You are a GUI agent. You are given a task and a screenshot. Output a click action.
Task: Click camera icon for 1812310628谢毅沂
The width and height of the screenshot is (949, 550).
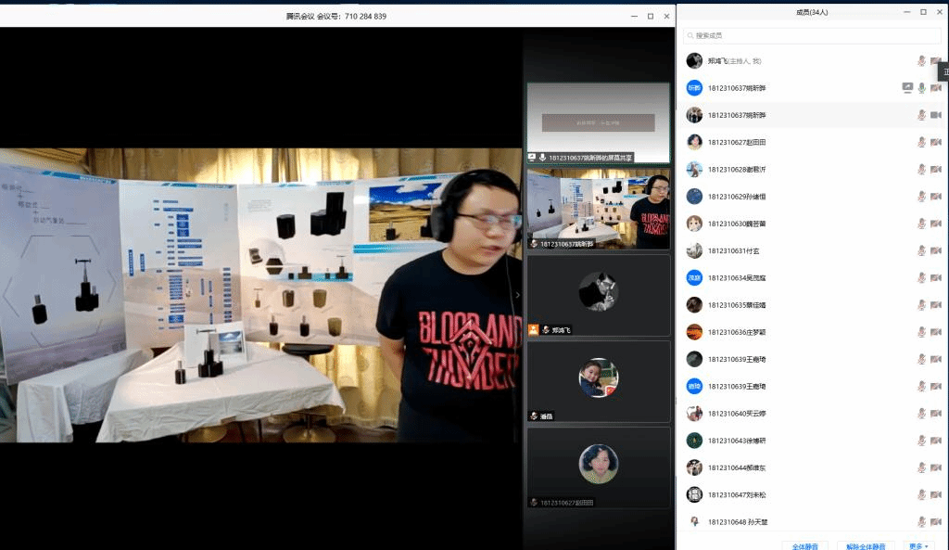[x=935, y=170]
